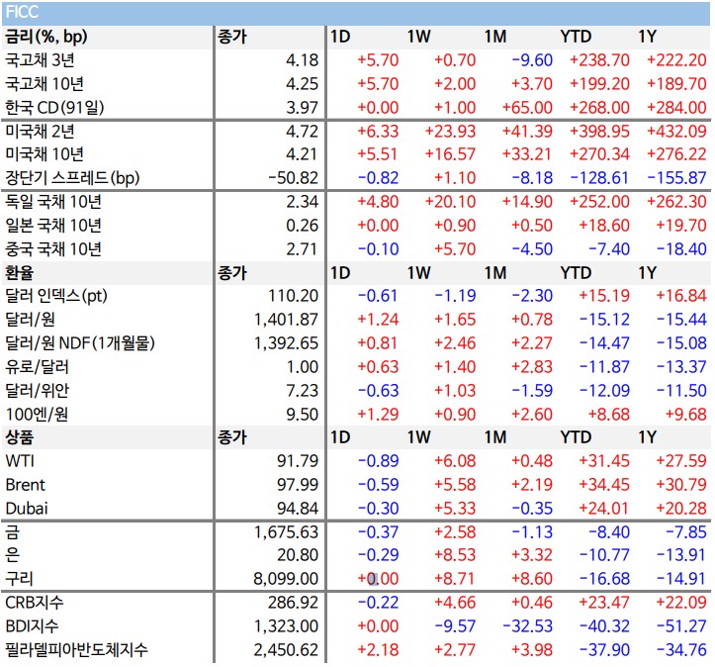Click the 상품 section header
715x667 pixels.
[19, 437]
